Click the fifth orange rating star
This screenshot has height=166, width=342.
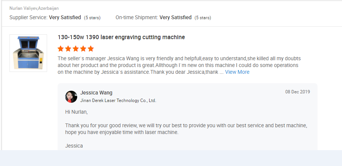[91, 49]
